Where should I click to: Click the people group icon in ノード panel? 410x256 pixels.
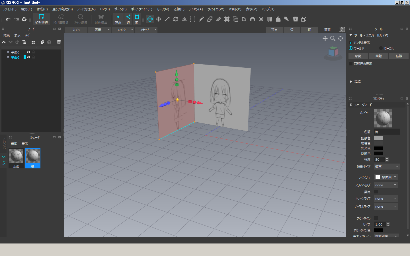(42, 42)
